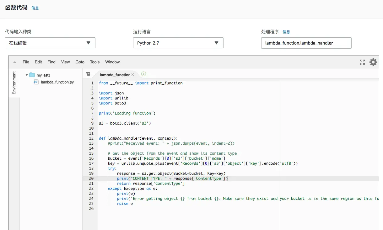Screen dimensions: 383x230
Task: Switch to the lambda_function editor tab
Action: tap(115, 75)
